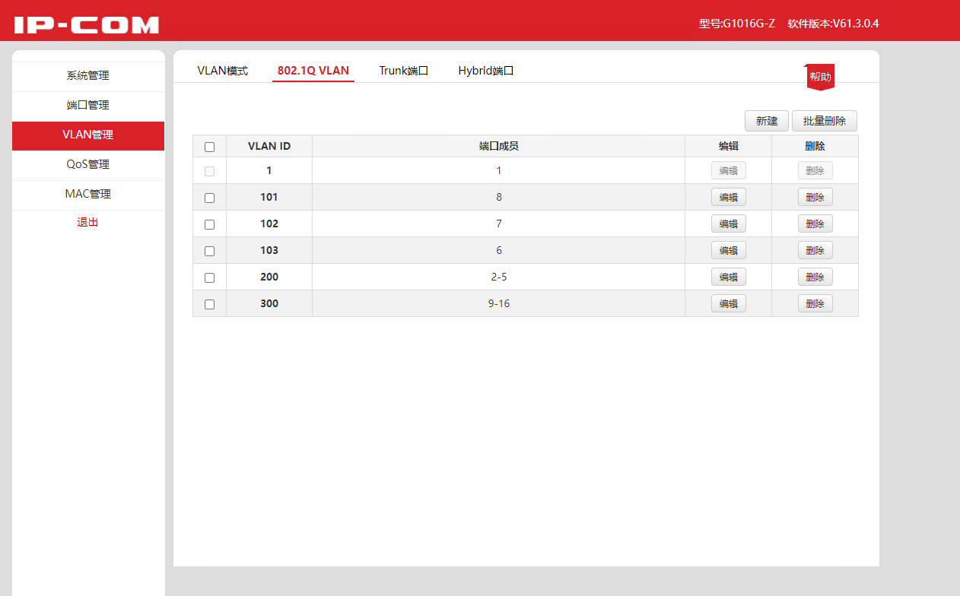
Task: Click 编辑 for VLAN 300
Action: pyautogui.click(x=728, y=303)
